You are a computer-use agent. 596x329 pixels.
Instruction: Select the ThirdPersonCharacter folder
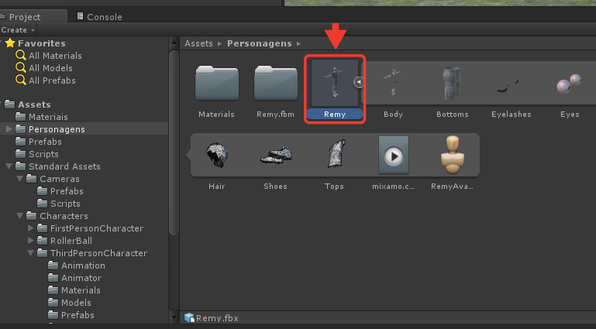point(92,253)
